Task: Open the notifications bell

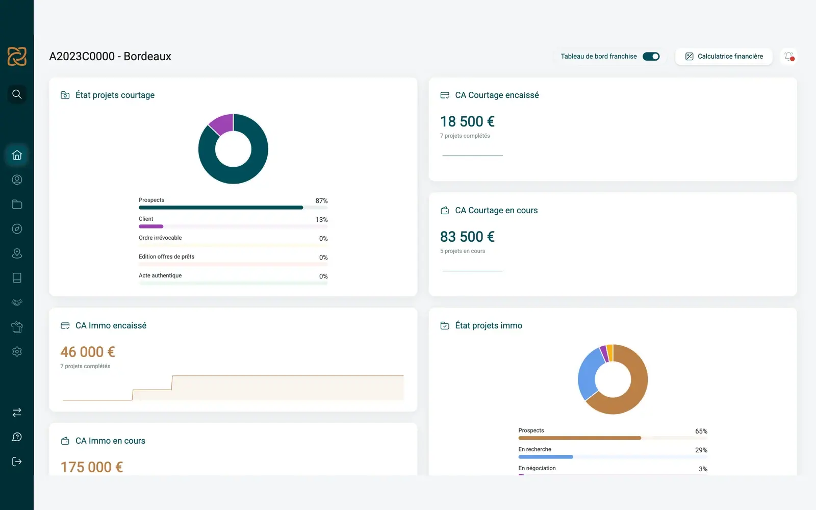Action: pos(789,56)
